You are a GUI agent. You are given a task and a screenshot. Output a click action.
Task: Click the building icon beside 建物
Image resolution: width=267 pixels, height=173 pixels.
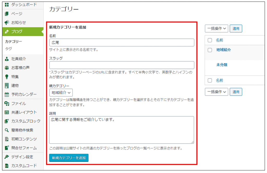click(7, 86)
